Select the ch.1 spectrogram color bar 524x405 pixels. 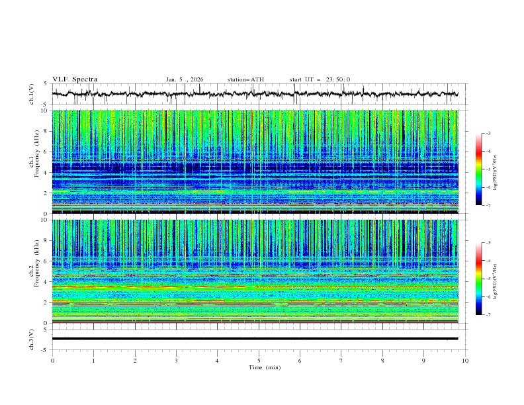pos(478,169)
